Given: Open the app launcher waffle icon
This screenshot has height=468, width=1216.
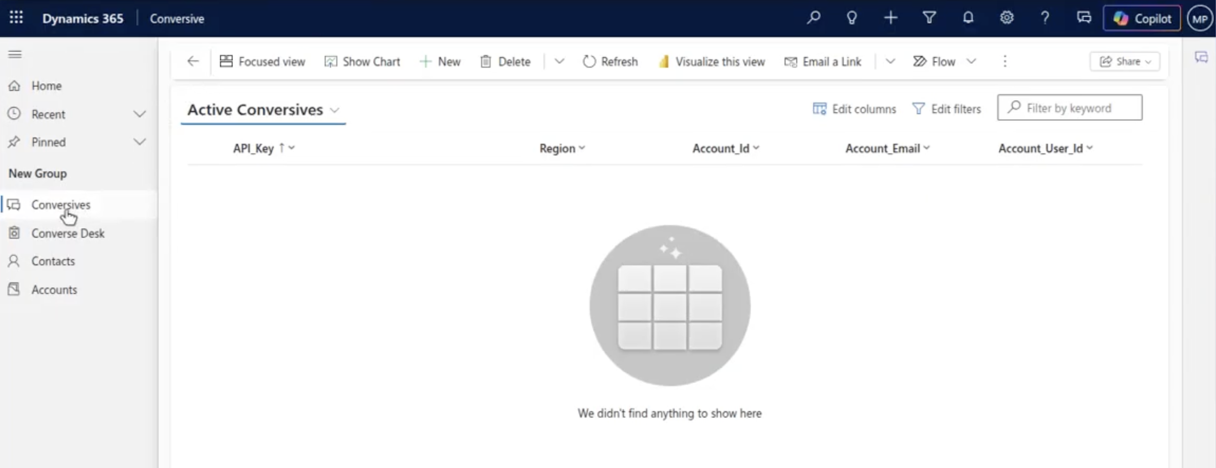Looking at the screenshot, I should coord(16,18).
